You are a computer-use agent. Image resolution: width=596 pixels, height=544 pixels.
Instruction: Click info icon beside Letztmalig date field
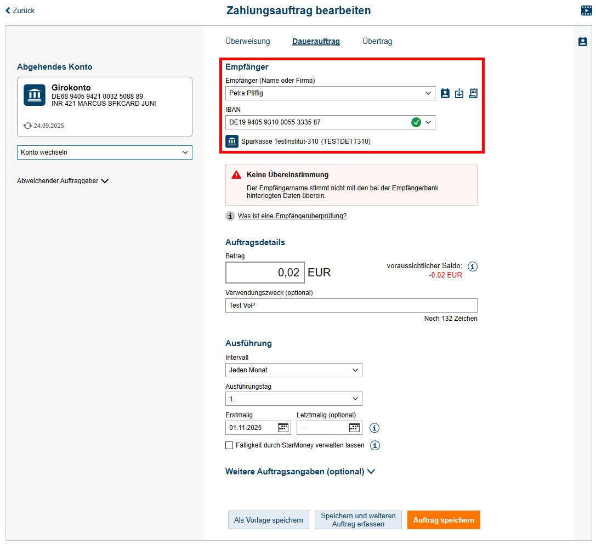(x=375, y=428)
